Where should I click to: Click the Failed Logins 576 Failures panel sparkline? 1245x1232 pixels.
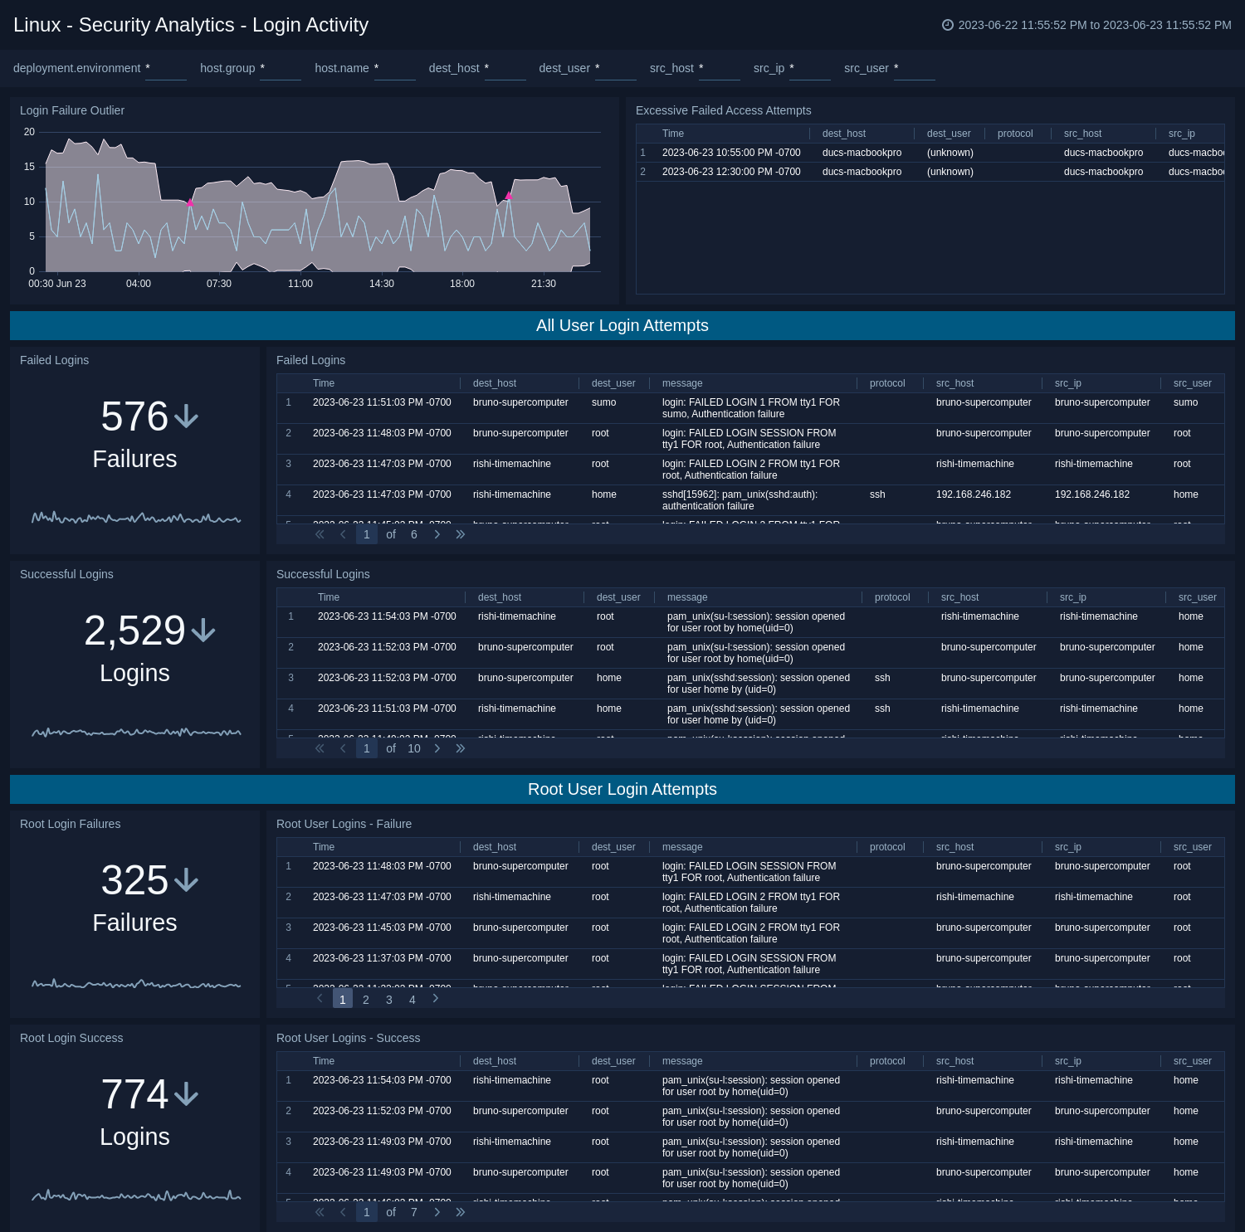(x=136, y=519)
